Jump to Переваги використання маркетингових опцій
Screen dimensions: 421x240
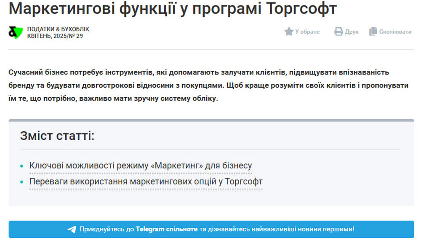[146, 182]
